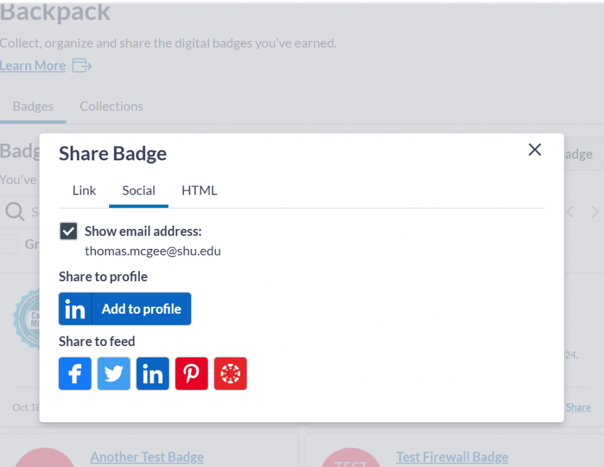Click the search magnifier icon behind dialog
The height and width of the screenshot is (467, 604).
[15, 211]
